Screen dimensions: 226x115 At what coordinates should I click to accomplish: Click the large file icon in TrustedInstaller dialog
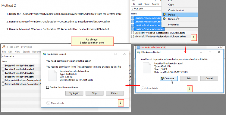click(x=52, y=75)
